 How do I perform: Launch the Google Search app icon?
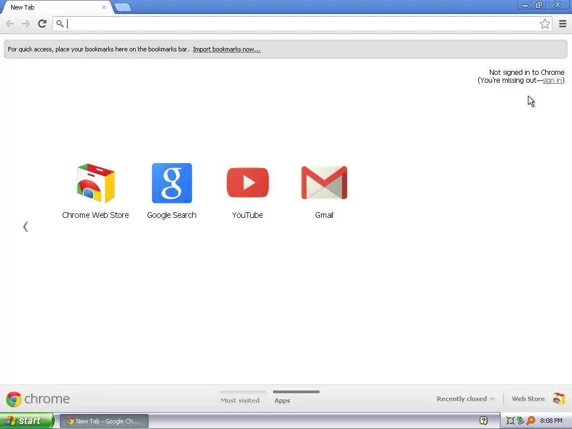[x=172, y=183]
